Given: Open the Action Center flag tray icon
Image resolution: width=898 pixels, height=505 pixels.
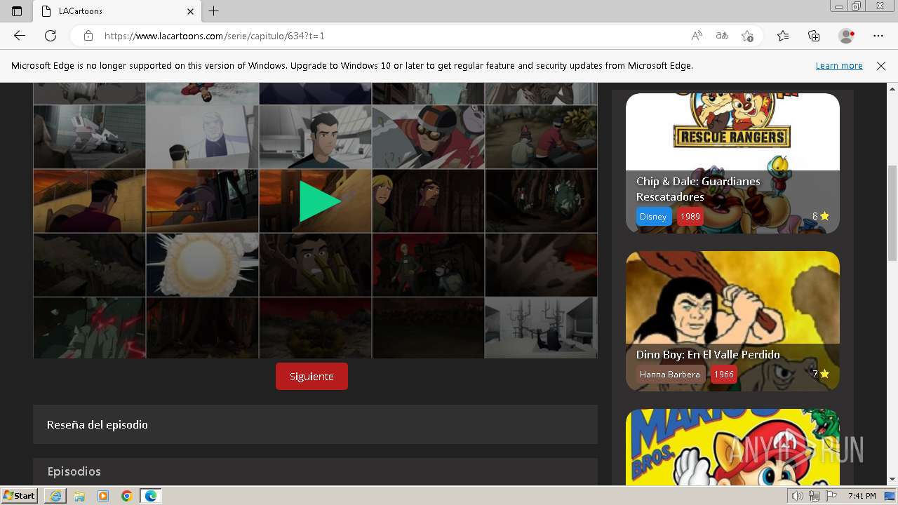Looking at the screenshot, I should click(831, 496).
